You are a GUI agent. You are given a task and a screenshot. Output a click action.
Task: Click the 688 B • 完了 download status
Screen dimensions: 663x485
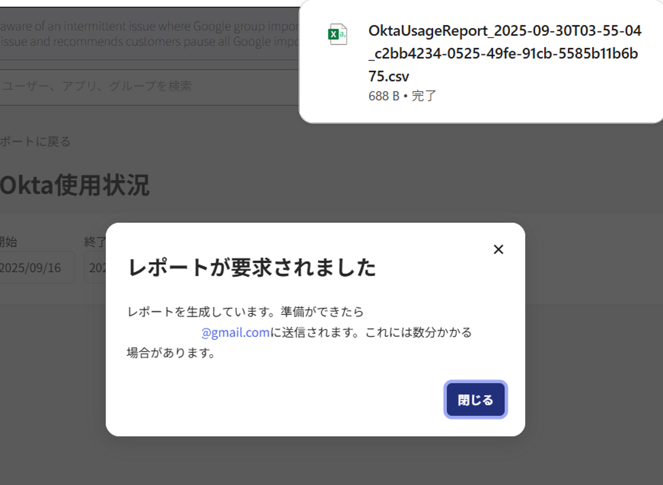(x=402, y=96)
